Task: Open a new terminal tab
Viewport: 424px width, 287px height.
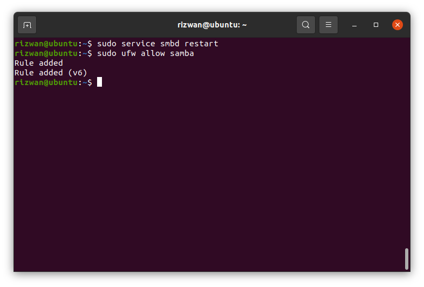Action: [27, 25]
